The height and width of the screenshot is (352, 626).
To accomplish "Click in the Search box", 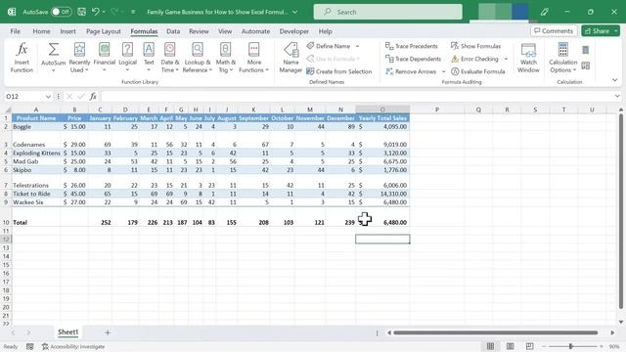I will [387, 12].
